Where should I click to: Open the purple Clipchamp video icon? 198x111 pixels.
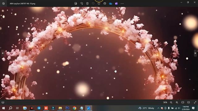coord(116,3)
